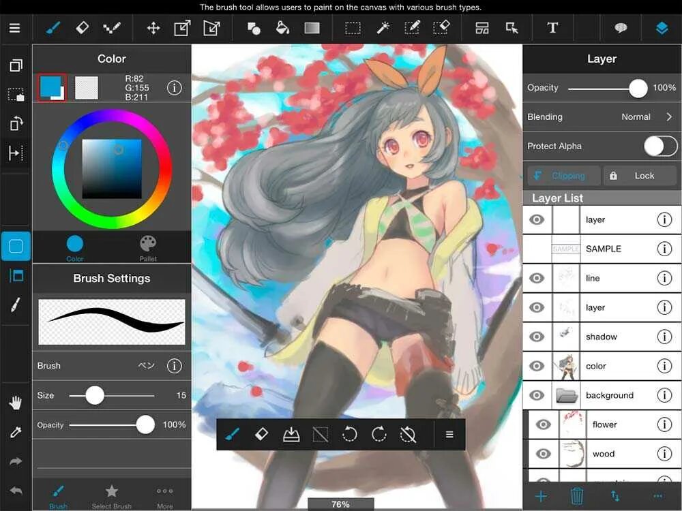The image size is (682, 511).
Task: Delete layer with trash icon
Action: click(x=577, y=496)
